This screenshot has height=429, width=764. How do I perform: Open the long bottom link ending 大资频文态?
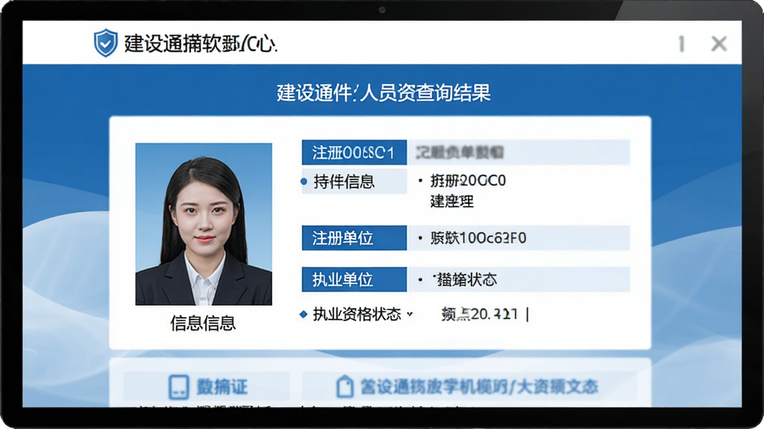[x=469, y=387]
